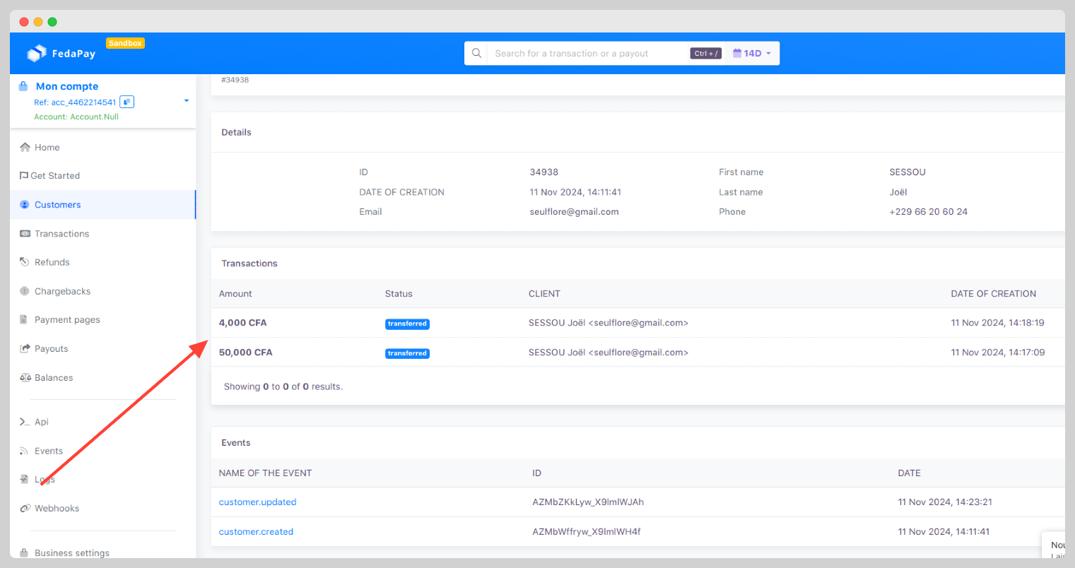This screenshot has height=568, width=1075.
Task: Click the Payouts share icon
Action: [x=25, y=348]
